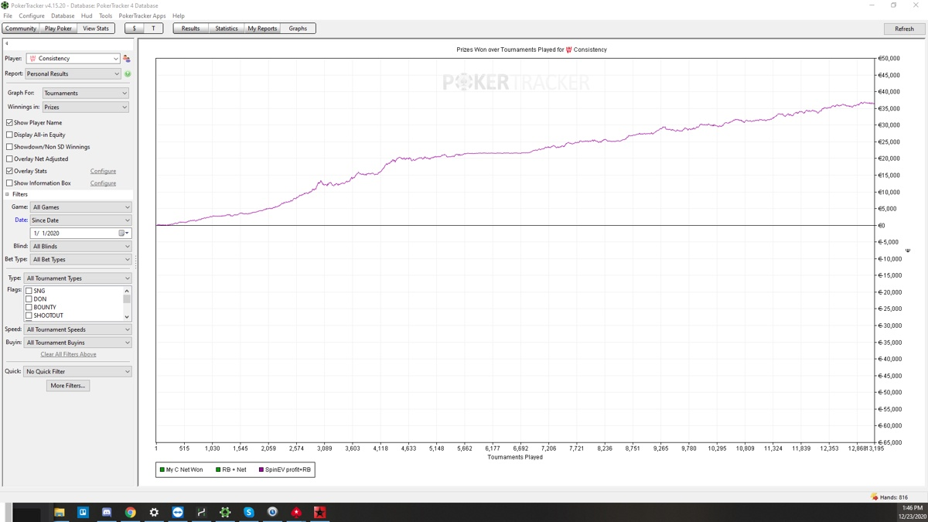Open the Database menu
The image size is (928, 522).
[63, 15]
